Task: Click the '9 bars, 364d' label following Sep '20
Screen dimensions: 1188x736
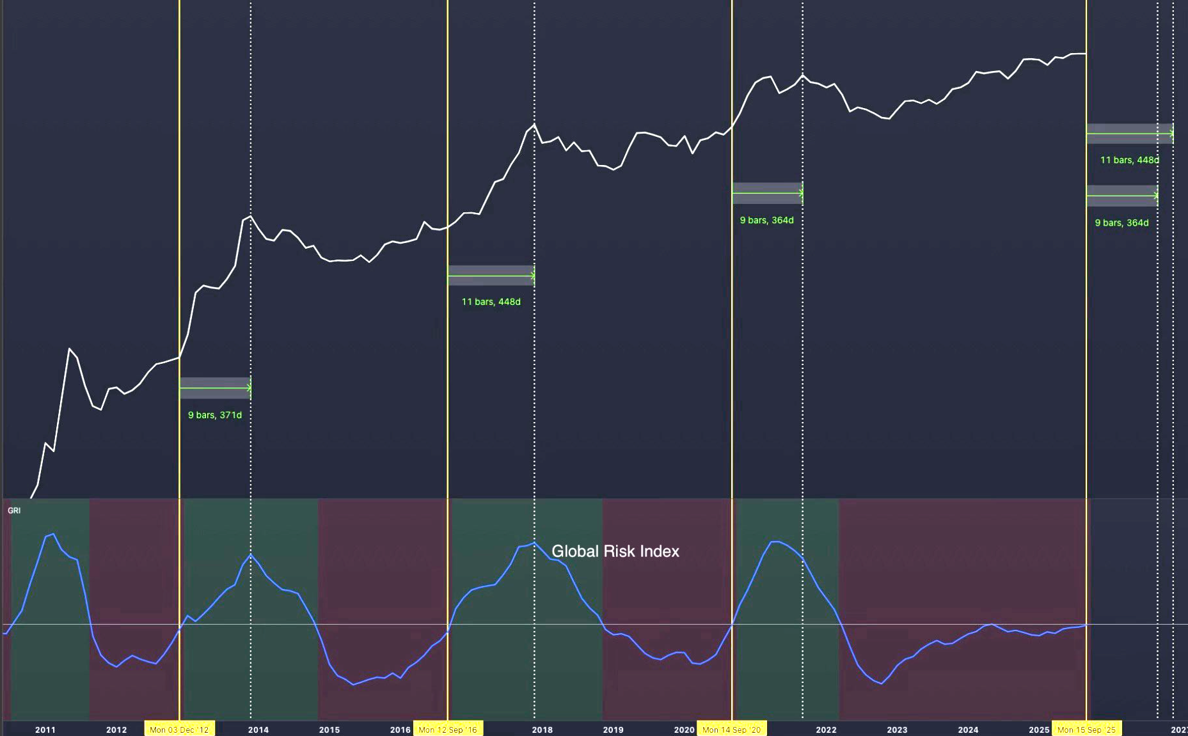Action: 766,220
